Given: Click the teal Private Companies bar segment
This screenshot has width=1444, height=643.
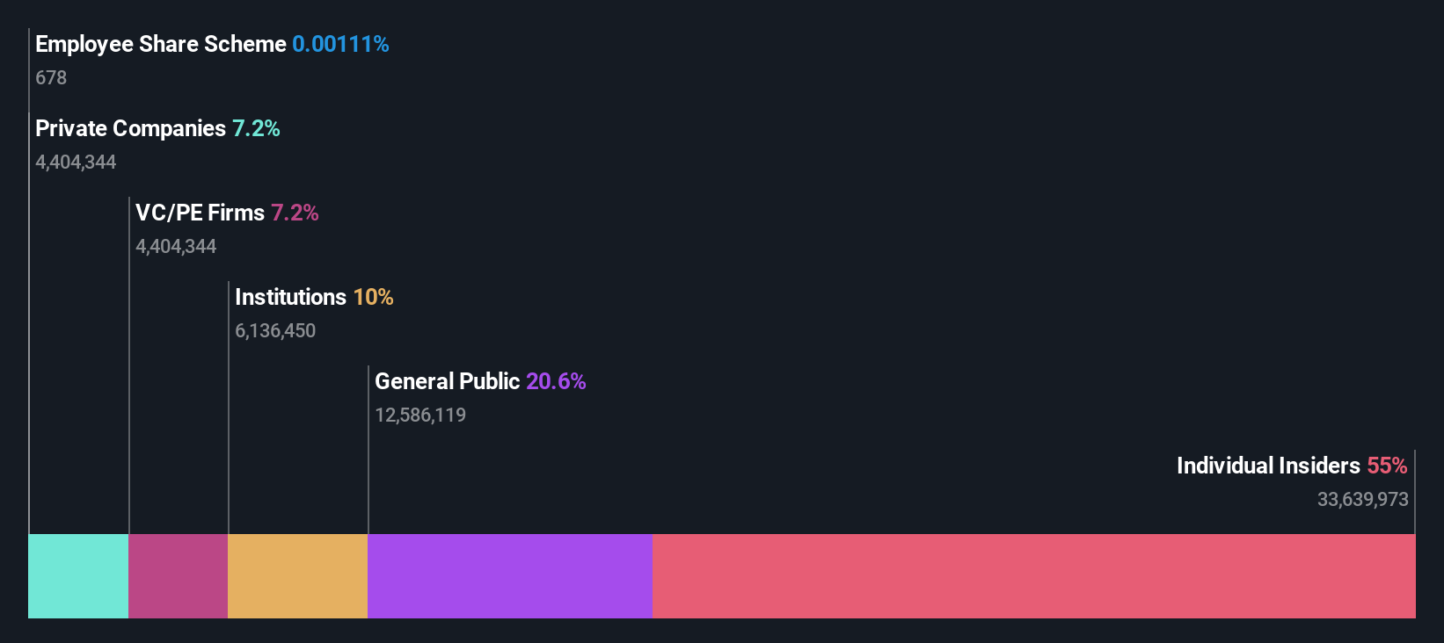Looking at the screenshot, I should (x=78, y=576).
